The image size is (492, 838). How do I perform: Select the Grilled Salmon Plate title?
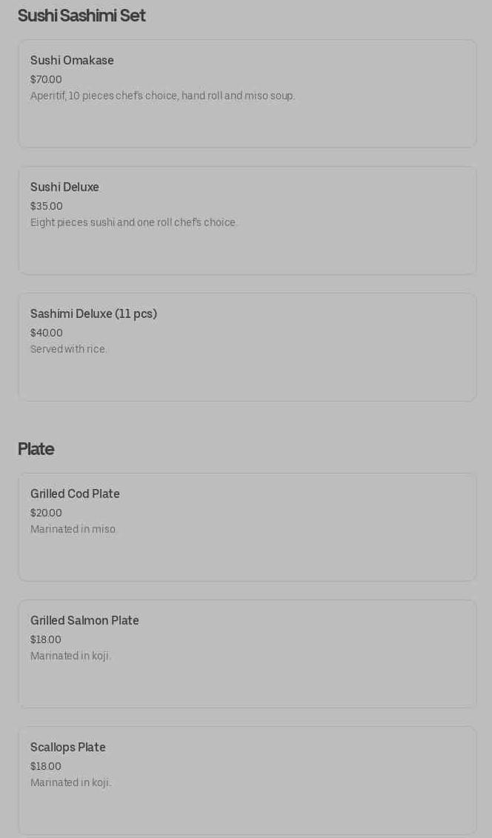[x=84, y=621]
